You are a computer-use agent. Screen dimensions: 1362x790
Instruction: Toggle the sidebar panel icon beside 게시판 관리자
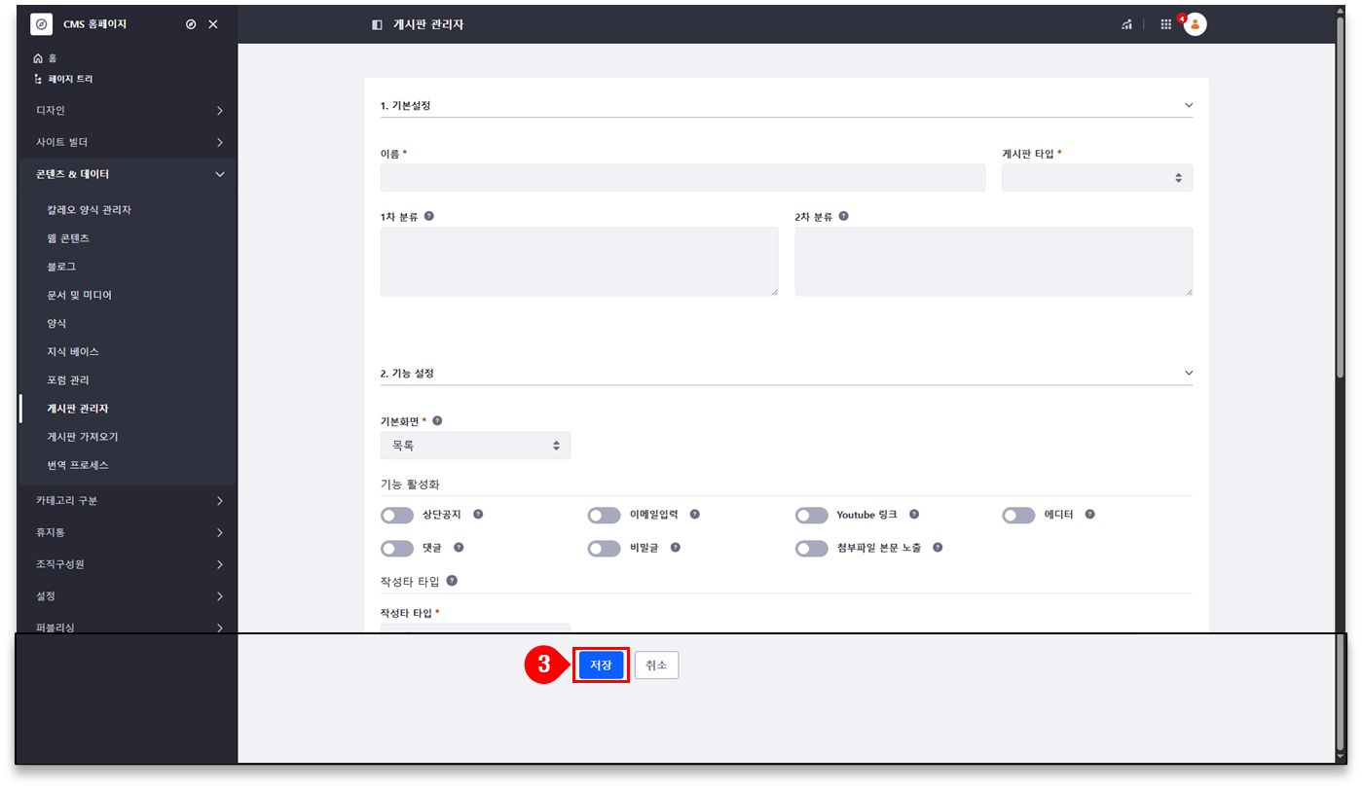pos(377,24)
